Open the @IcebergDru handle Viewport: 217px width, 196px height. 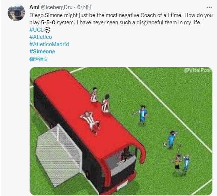click(x=57, y=7)
